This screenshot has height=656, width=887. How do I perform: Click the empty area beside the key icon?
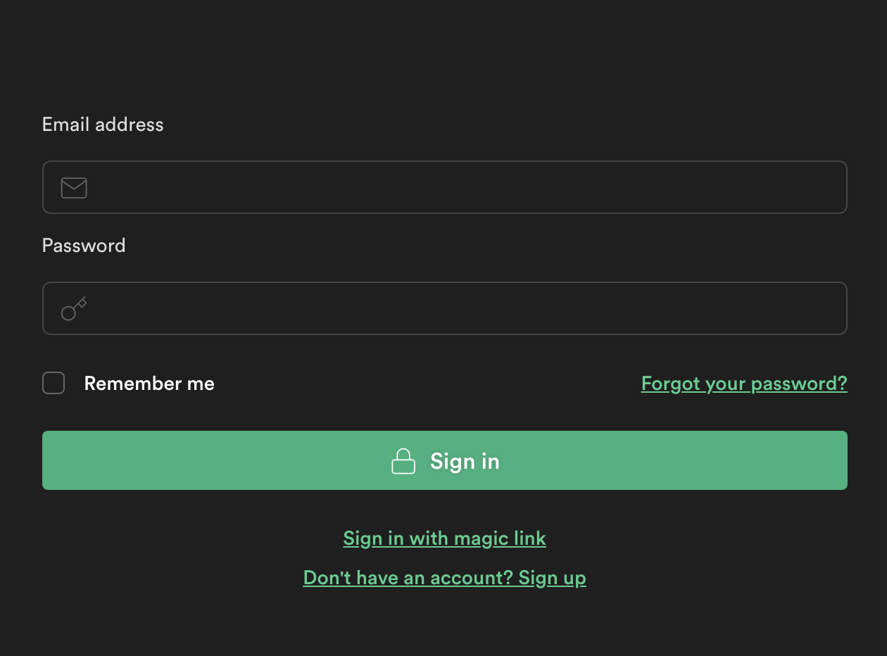465,308
